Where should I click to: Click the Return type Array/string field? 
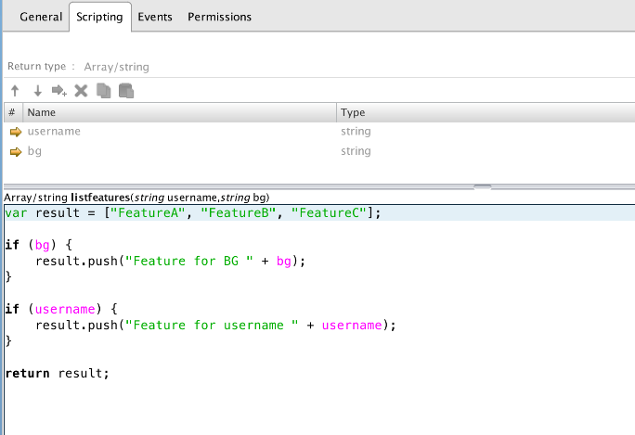click(x=116, y=67)
